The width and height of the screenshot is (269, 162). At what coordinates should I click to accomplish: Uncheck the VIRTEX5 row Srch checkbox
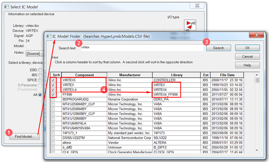pyautogui.click(x=53, y=80)
